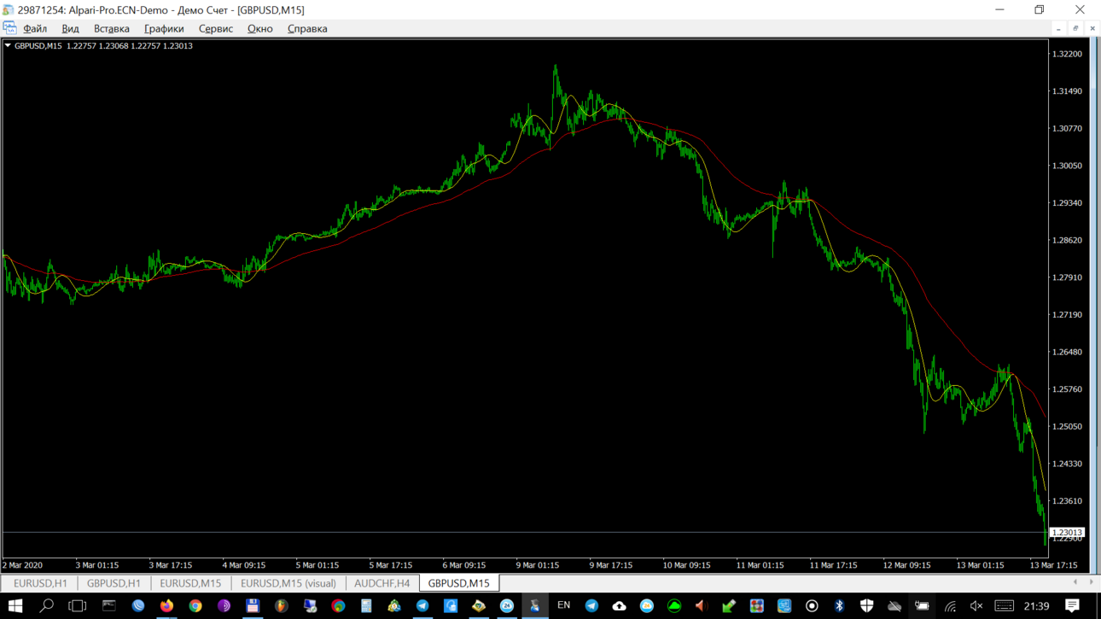Open the Вид menu
1101x619 pixels.
[70, 29]
